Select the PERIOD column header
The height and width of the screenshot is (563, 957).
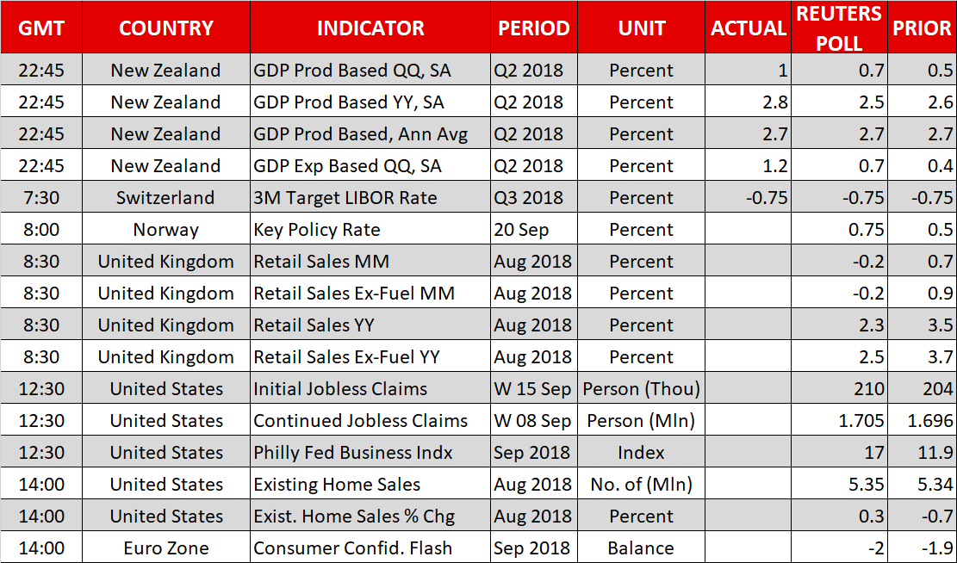(x=534, y=28)
